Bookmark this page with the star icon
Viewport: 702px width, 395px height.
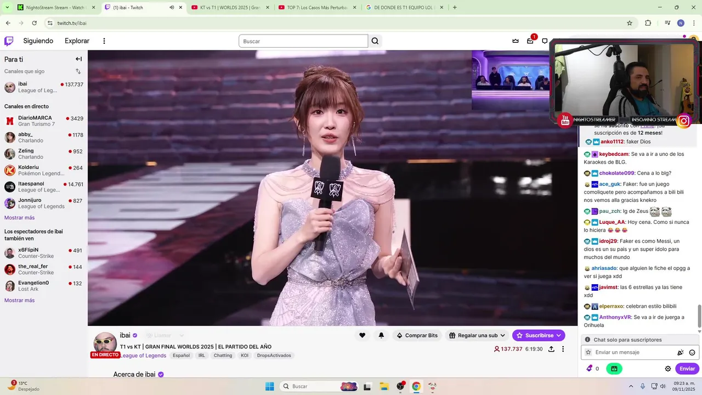(x=630, y=23)
